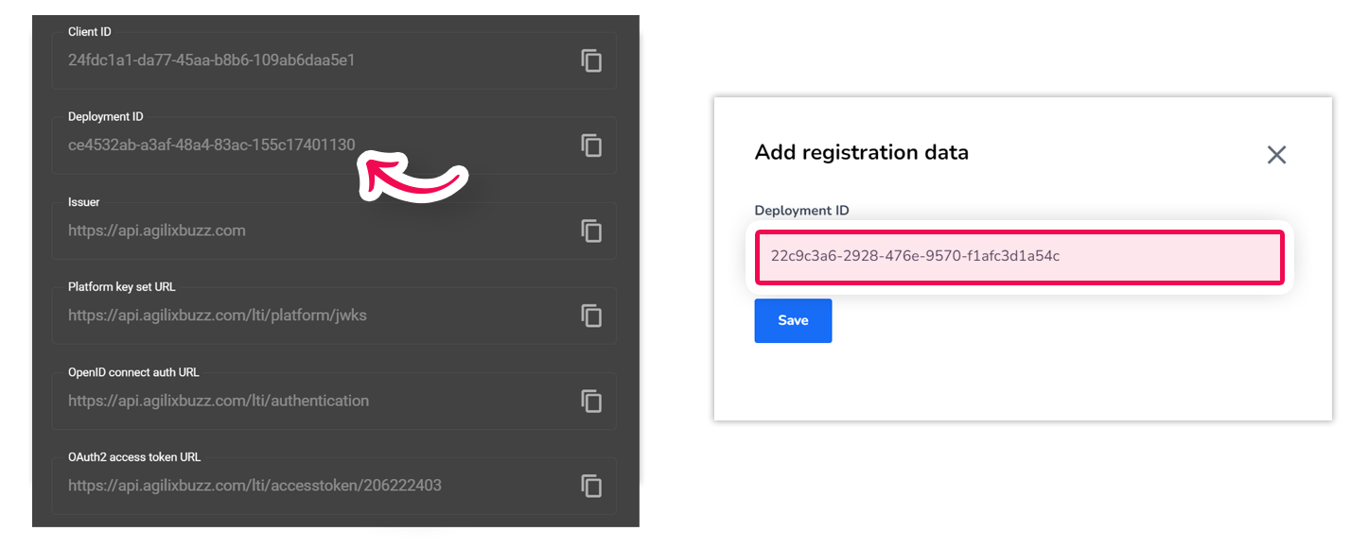Screen dimensions: 1369x548
Task: Copy the Client ID value
Action: pyautogui.click(x=591, y=61)
